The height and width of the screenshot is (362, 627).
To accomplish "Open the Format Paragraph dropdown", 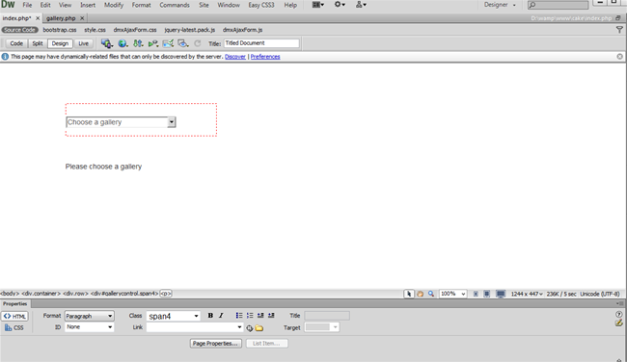I will [x=89, y=316].
